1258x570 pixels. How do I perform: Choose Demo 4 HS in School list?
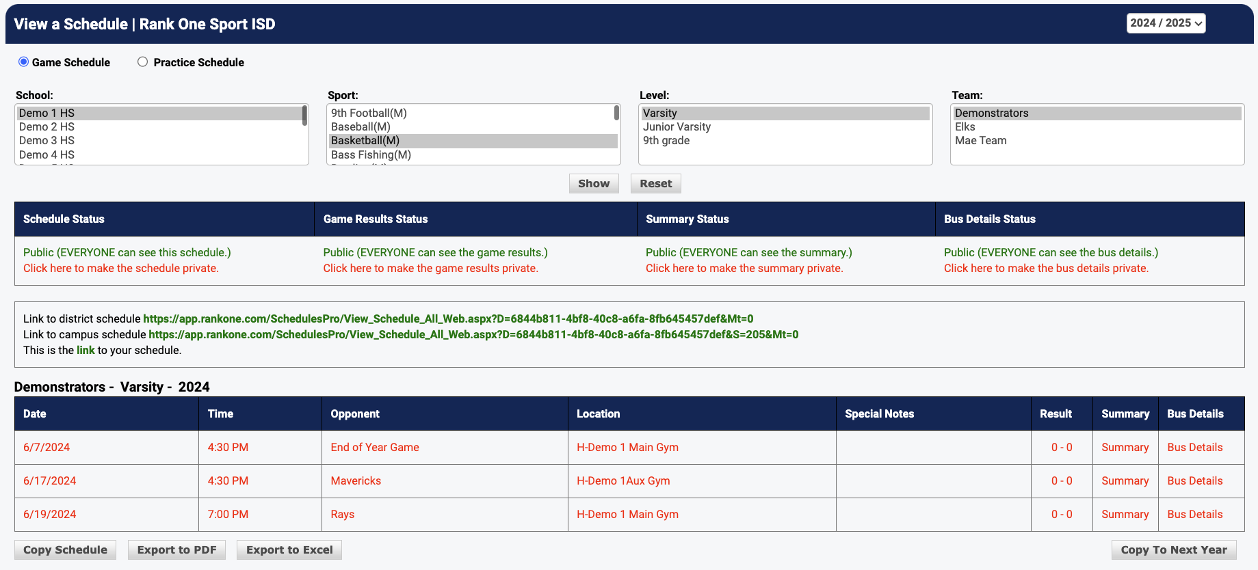click(x=159, y=154)
